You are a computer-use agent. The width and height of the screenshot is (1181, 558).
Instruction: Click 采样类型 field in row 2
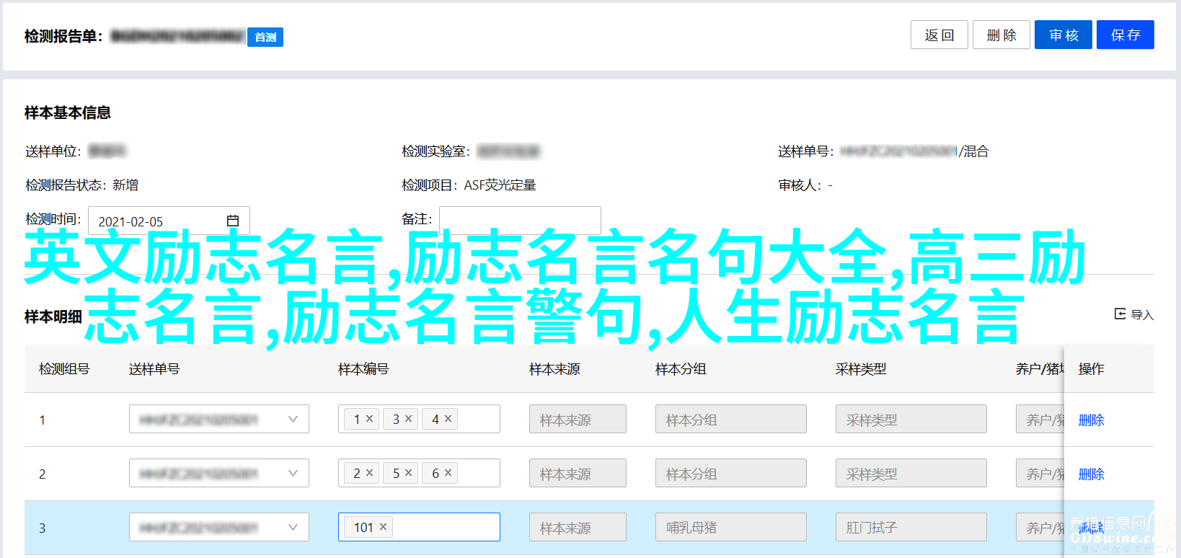pyautogui.click(x=911, y=473)
